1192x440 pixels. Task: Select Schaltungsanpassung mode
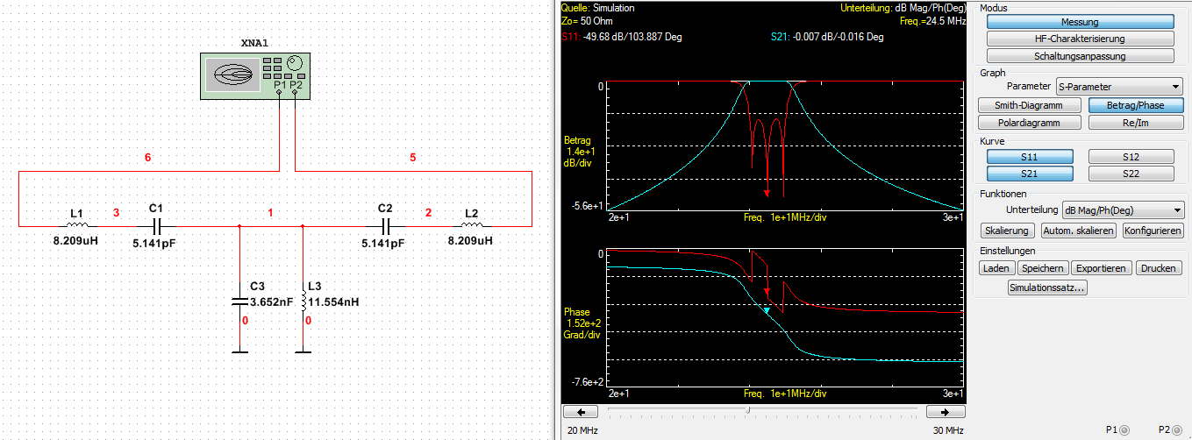pos(1080,56)
